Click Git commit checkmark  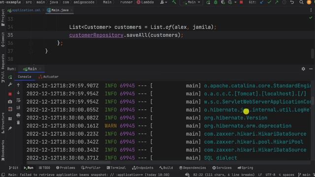point(269,2)
